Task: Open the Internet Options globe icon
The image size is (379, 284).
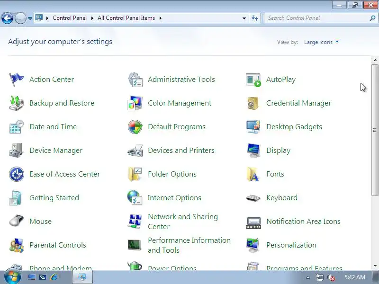Action: click(x=135, y=198)
